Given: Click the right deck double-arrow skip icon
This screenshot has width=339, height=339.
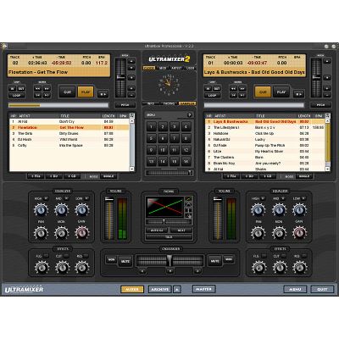Looking at the screenshot, I should point(298,93).
